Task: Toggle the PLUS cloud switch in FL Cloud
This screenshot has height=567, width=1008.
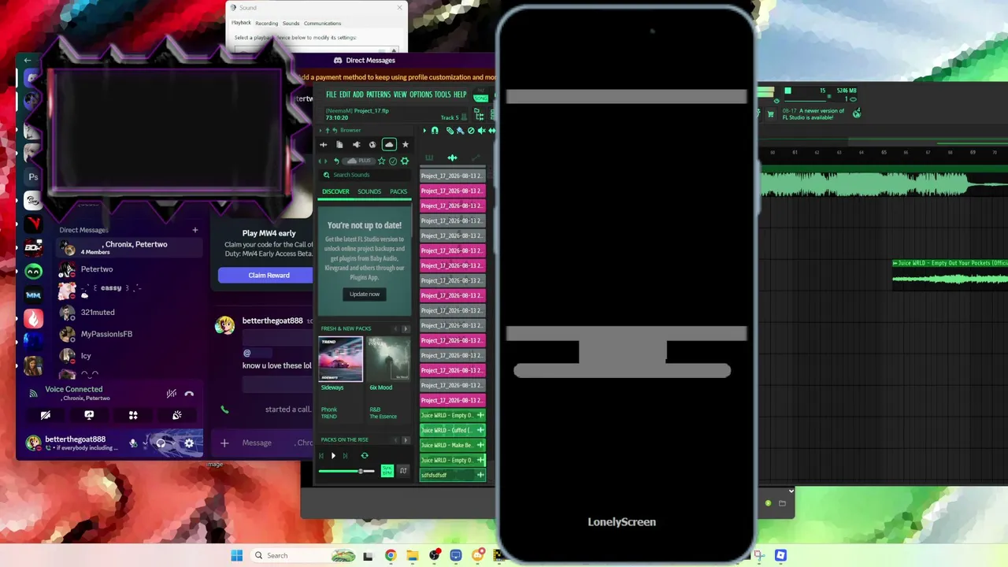Action: click(358, 161)
